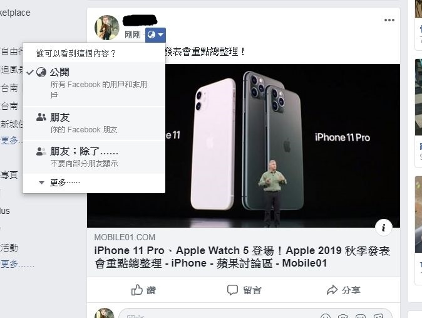
Task: Open the post options three-dot menu
Action: coord(389,20)
